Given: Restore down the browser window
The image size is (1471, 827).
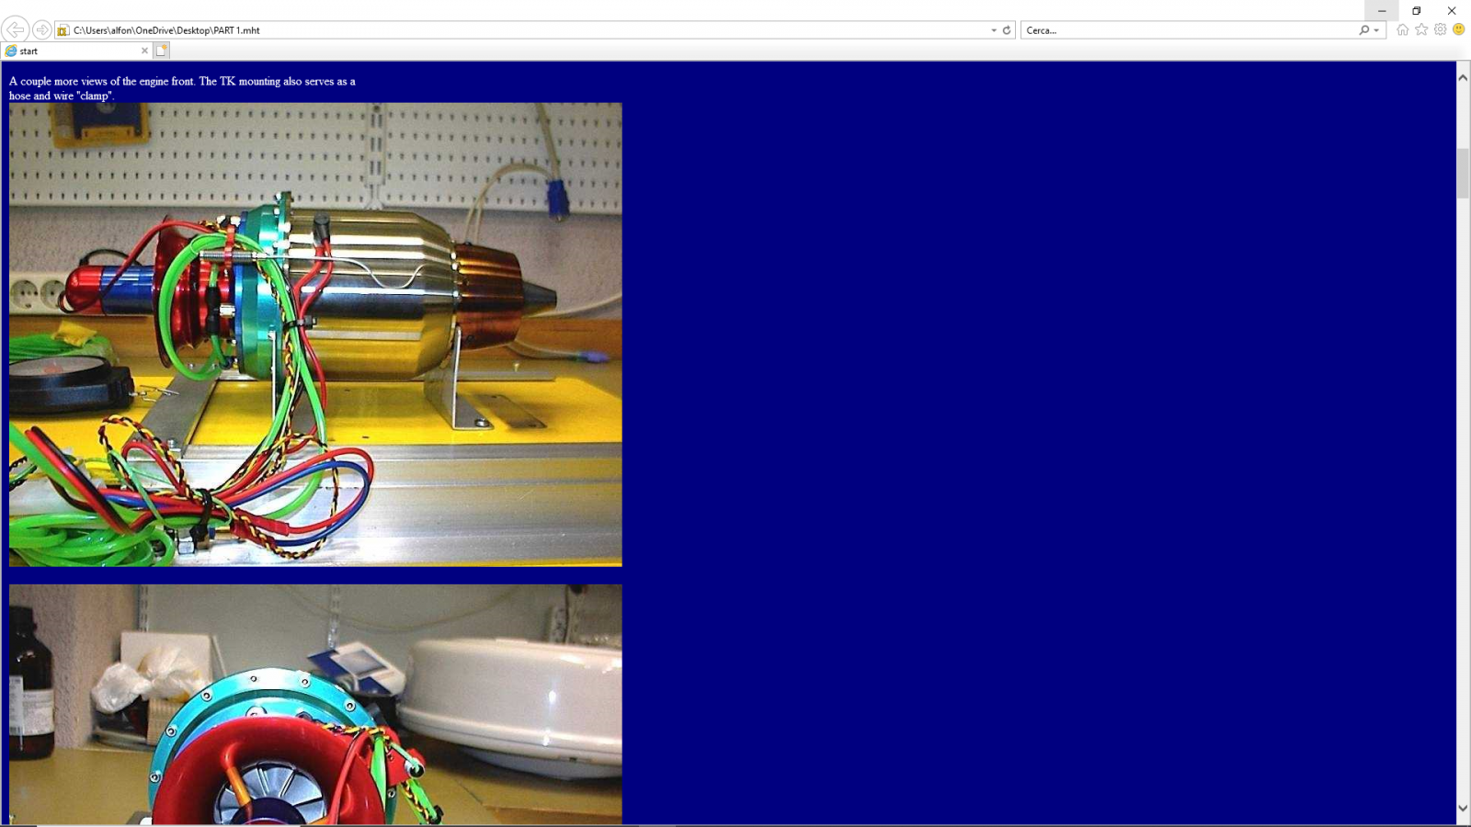Looking at the screenshot, I should click(1417, 11).
